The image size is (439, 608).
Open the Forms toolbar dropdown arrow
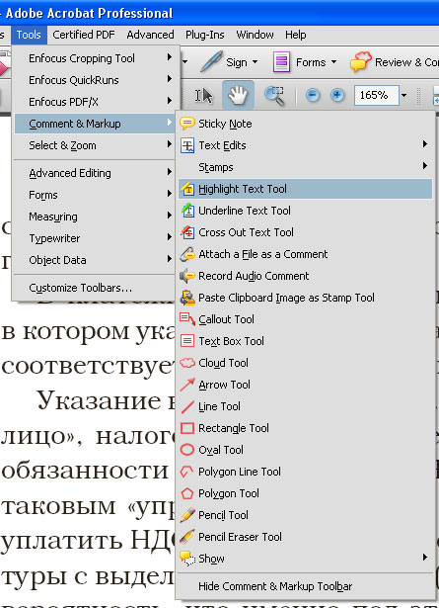[x=333, y=62]
